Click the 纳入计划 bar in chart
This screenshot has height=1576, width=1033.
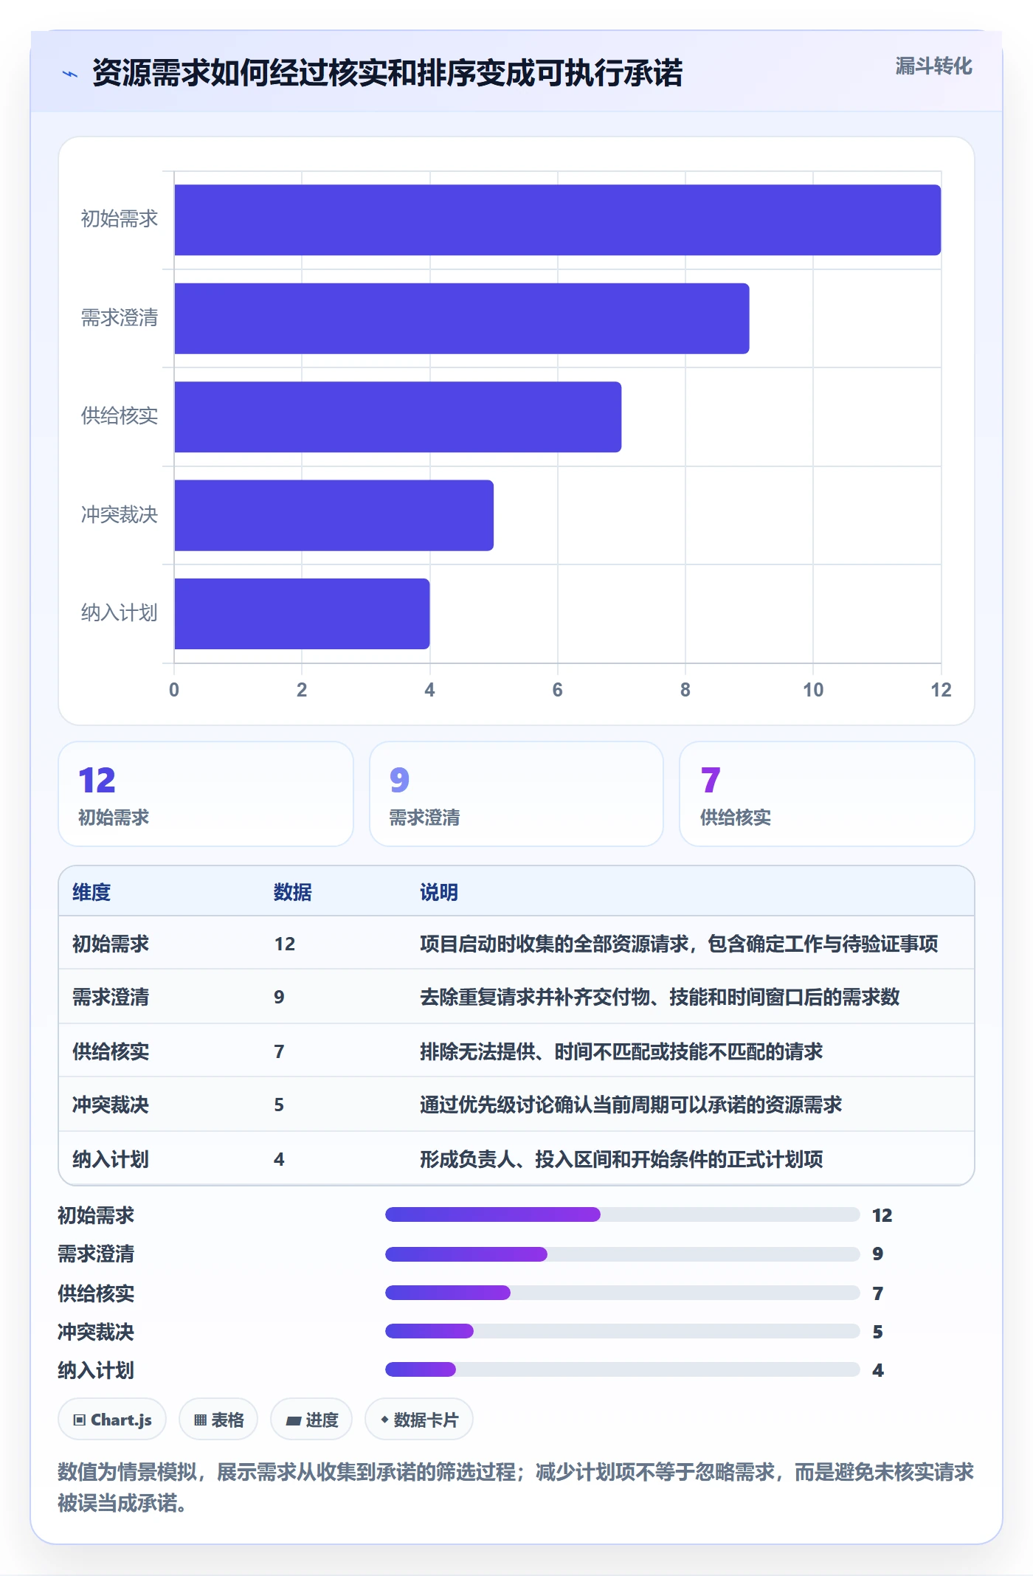[302, 614]
